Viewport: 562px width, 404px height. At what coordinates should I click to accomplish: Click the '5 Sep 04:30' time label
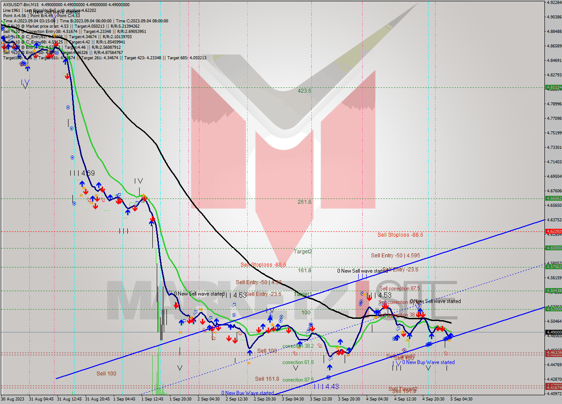[x=461, y=399]
